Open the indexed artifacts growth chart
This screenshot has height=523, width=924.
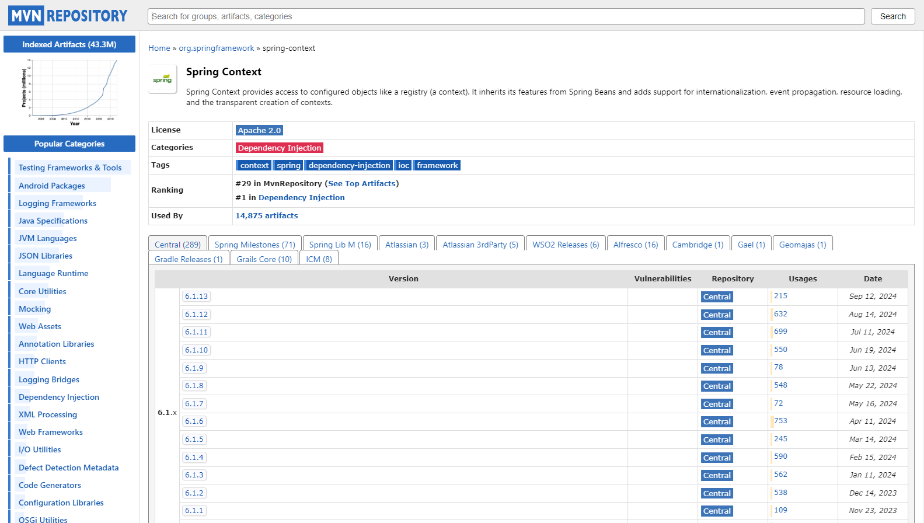[x=69, y=92]
